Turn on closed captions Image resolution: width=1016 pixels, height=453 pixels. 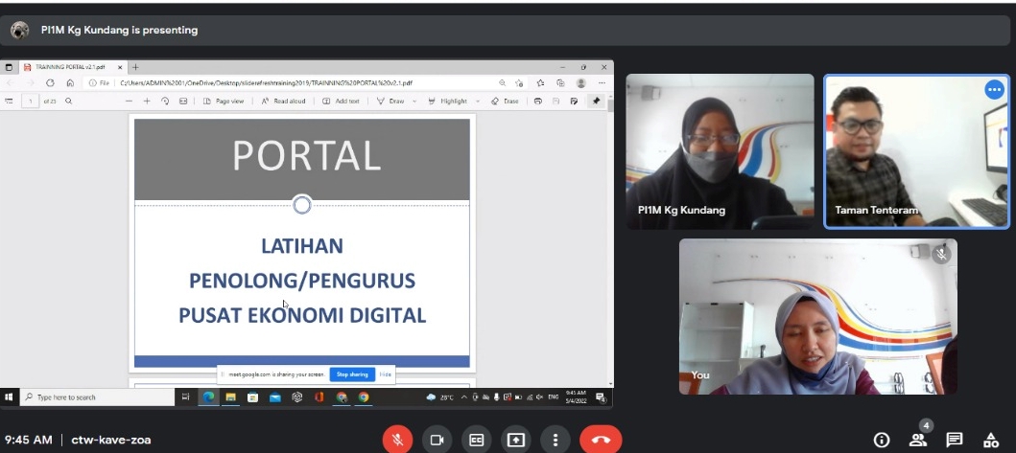point(476,440)
